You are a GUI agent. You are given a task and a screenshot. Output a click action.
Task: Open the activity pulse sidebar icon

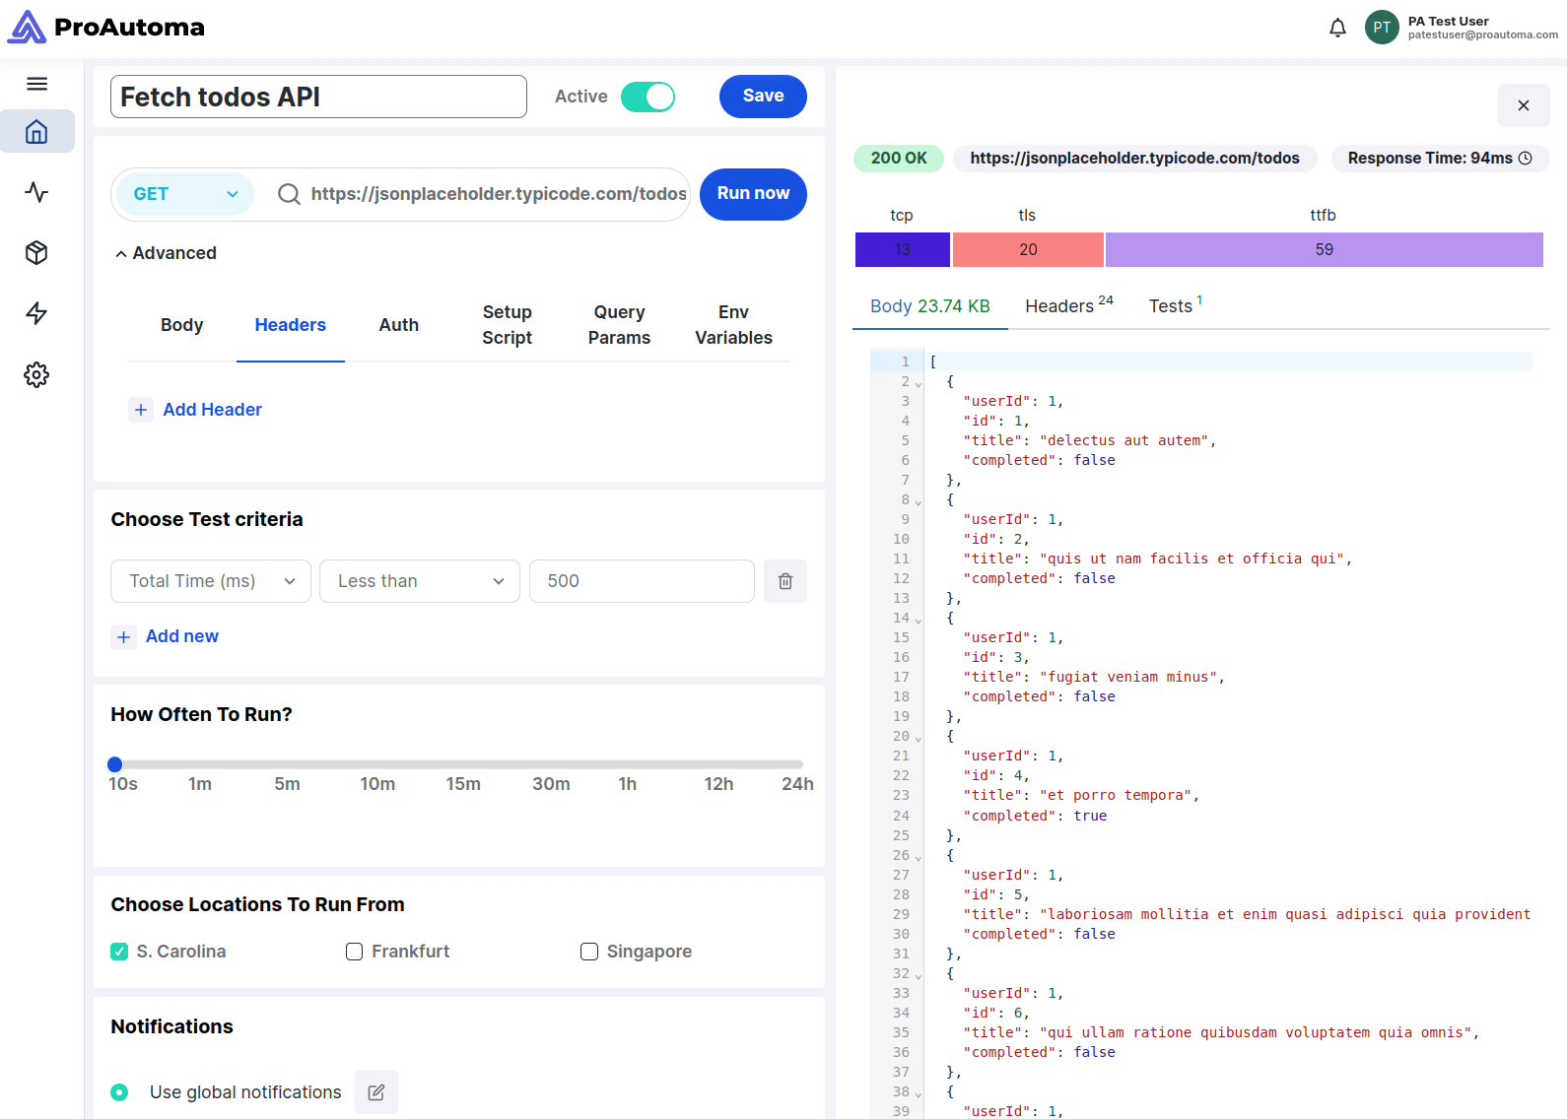(36, 192)
